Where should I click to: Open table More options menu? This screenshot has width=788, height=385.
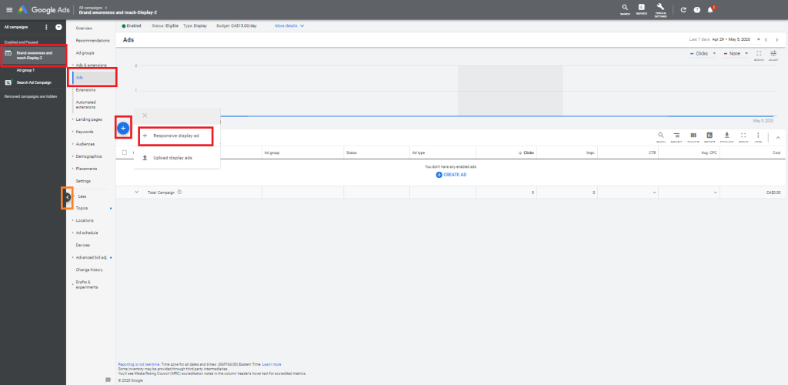(758, 137)
